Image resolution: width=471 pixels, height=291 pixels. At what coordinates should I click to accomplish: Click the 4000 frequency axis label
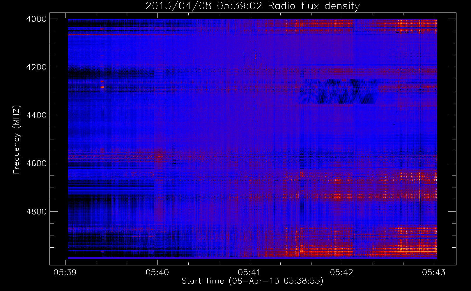[36, 19]
